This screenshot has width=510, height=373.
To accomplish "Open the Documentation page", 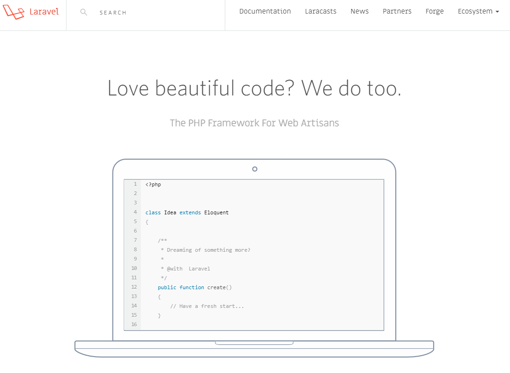I will click(265, 11).
